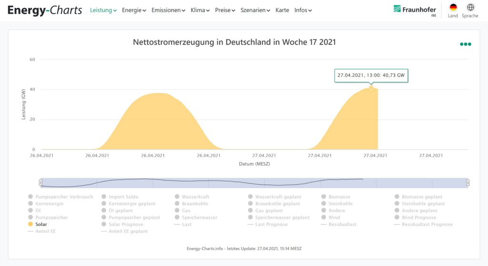
Task: Click the Braunkohle legend circle icon
Action: [x=177, y=204]
